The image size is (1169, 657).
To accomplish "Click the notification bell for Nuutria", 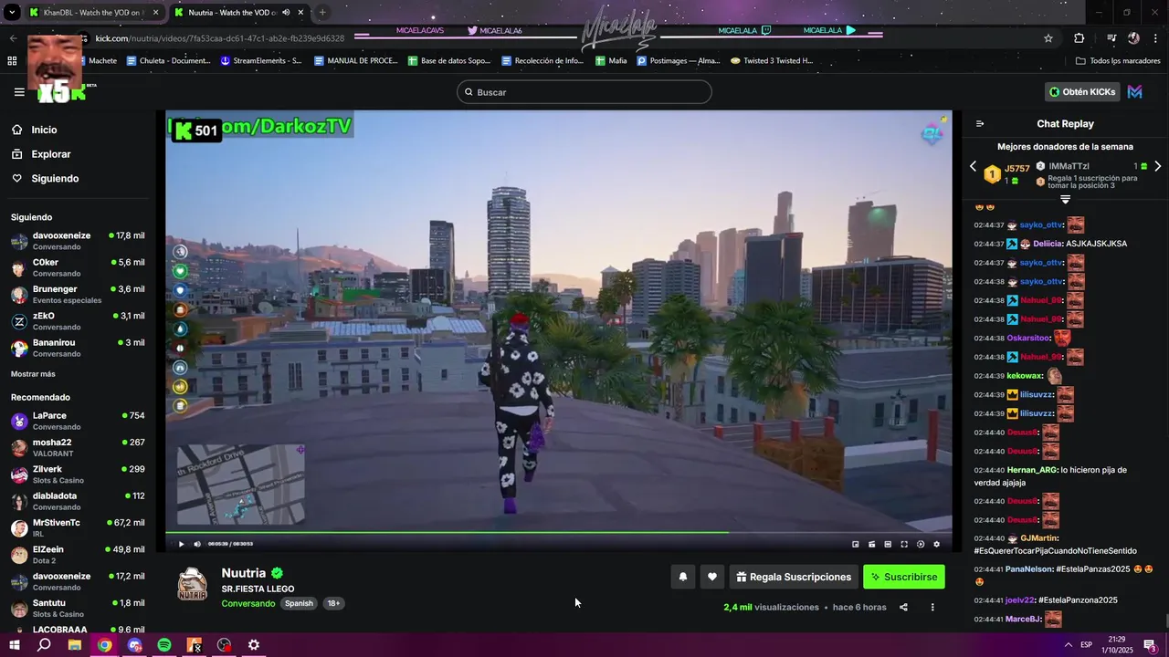I will (x=682, y=577).
